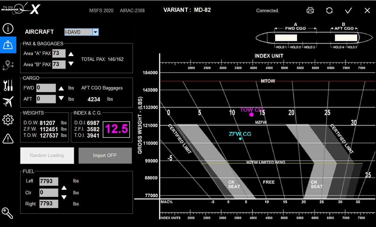Select the weight and balance load icon

[8, 45]
